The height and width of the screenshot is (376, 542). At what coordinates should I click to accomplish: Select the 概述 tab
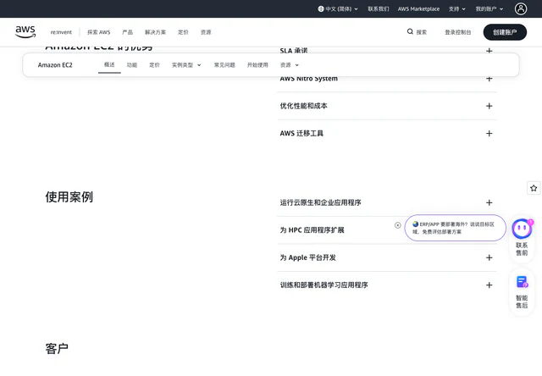point(109,64)
